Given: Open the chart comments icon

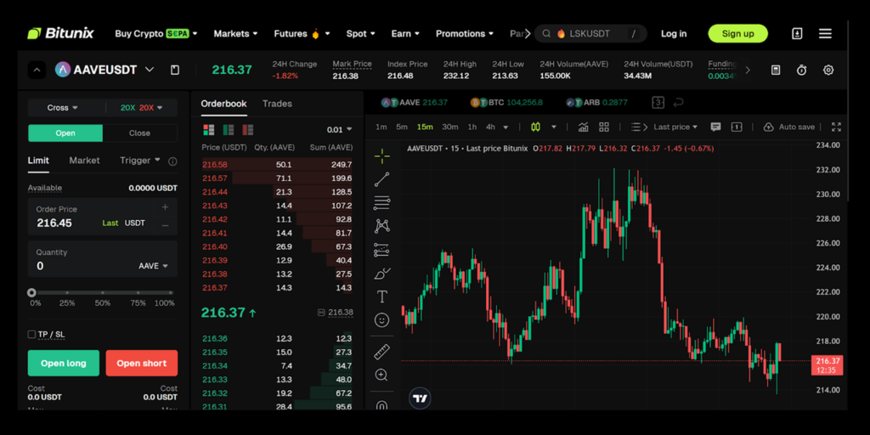Looking at the screenshot, I should pos(715,127).
